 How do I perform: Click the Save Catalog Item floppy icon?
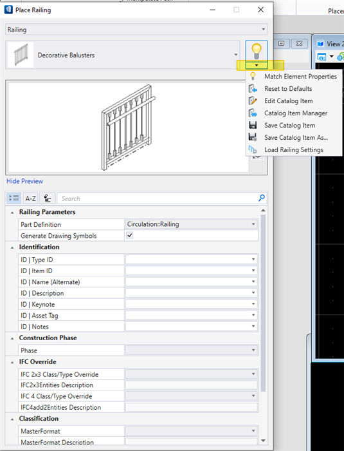coord(253,125)
